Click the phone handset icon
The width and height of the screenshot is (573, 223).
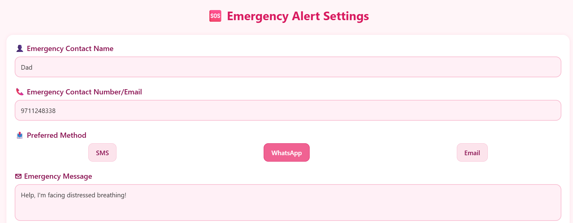click(x=20, y=92)
